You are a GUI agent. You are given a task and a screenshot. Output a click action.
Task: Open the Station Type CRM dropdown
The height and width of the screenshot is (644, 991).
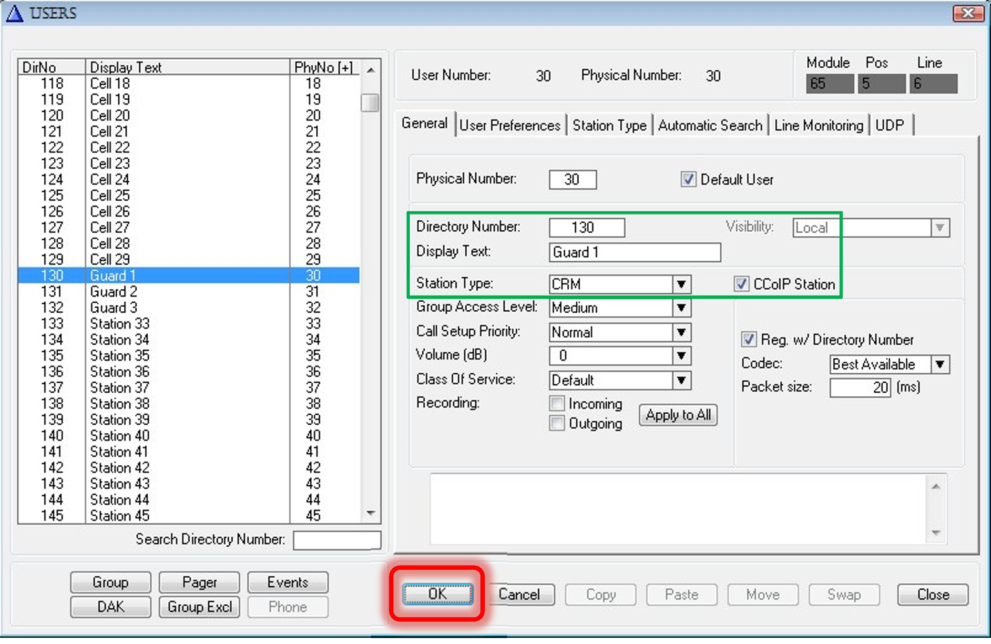(681, 285)
